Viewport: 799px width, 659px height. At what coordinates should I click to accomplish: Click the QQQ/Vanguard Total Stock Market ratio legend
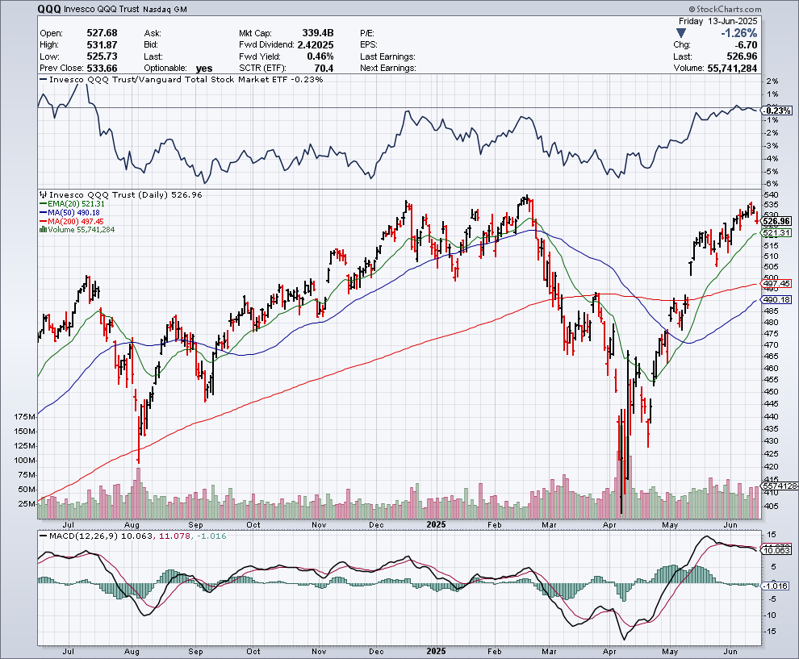click(x=182, y=79)
